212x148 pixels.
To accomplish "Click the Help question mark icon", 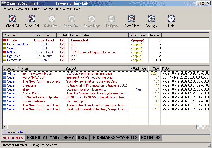I will click(171, 19).
